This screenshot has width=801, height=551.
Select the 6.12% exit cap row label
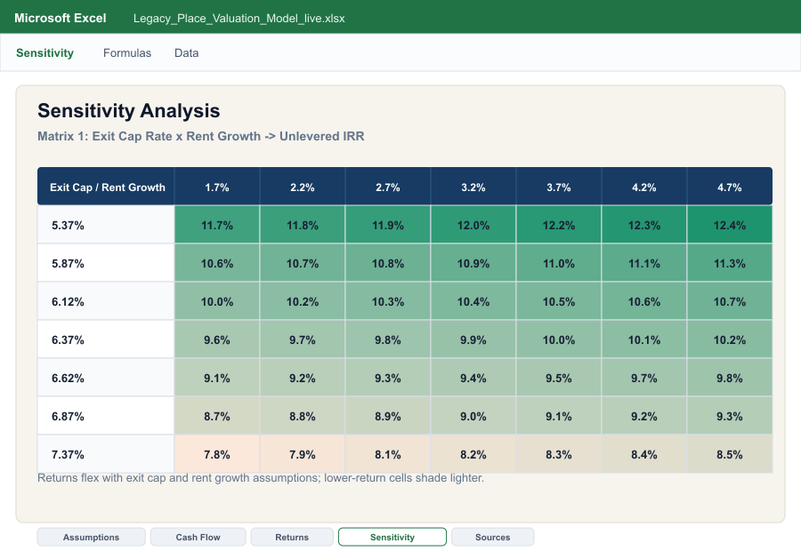[x=106, y=301]
